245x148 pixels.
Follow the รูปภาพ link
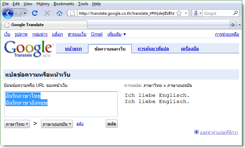point(21,34)
